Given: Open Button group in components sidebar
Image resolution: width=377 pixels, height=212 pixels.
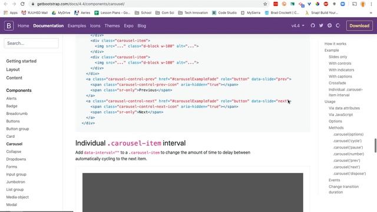Looking at the screenshot, I should coord(18,128).
